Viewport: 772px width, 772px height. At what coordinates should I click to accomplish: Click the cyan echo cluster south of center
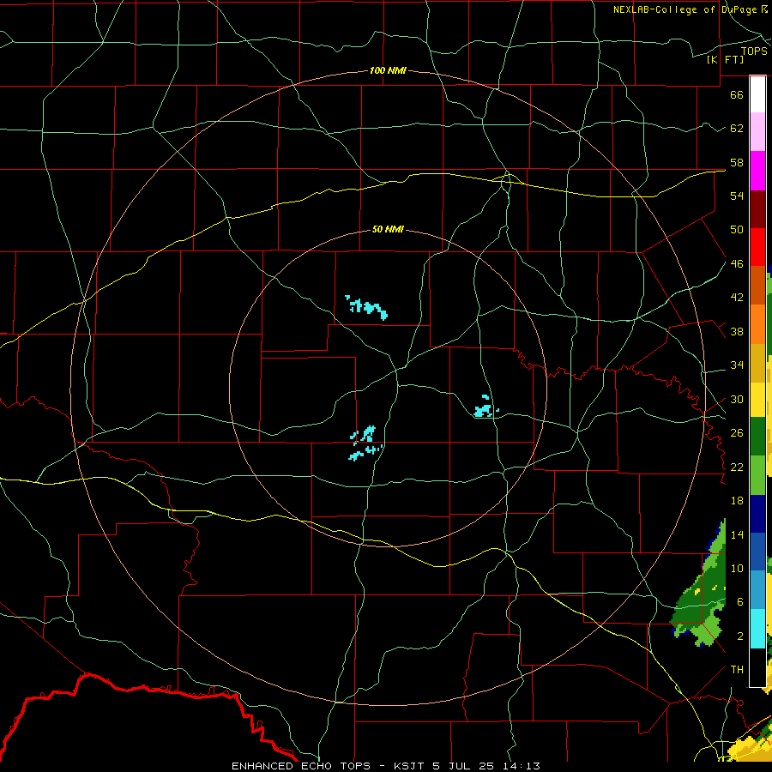365,443
